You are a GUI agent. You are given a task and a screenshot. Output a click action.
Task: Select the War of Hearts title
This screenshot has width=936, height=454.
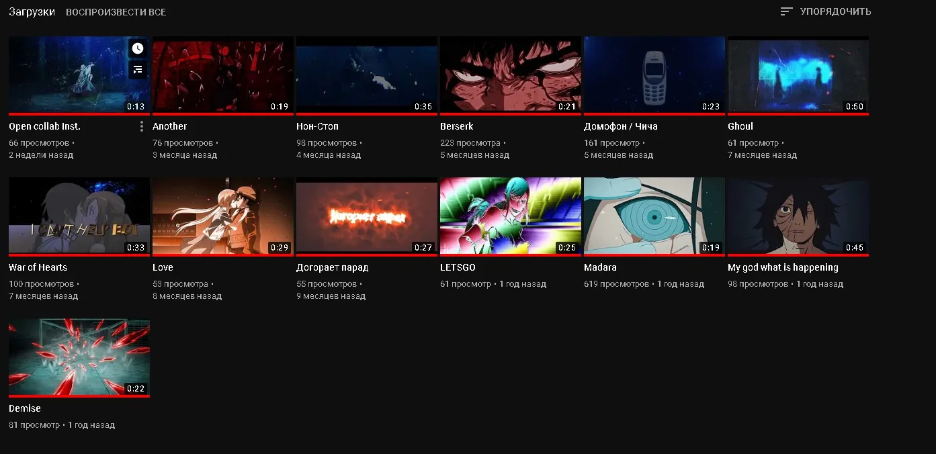coord(38,267)
